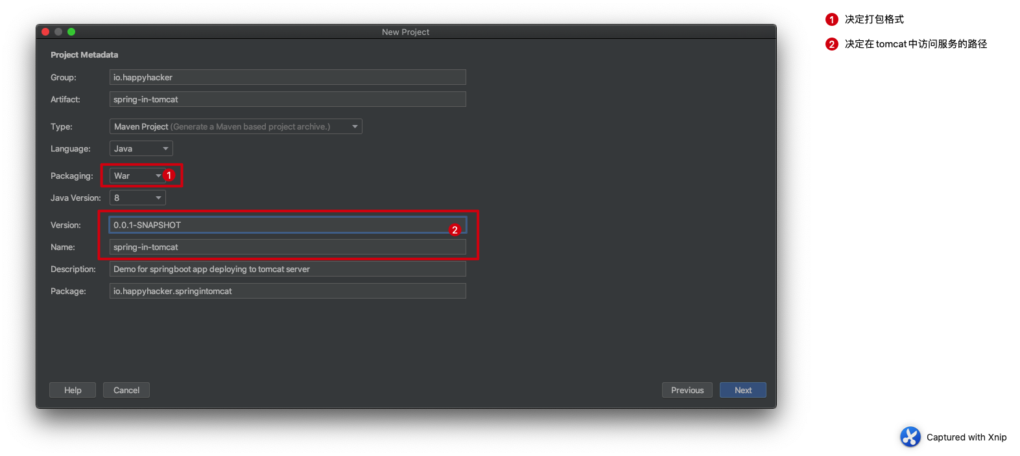Click the Description: label

click(x=73, y=269)
